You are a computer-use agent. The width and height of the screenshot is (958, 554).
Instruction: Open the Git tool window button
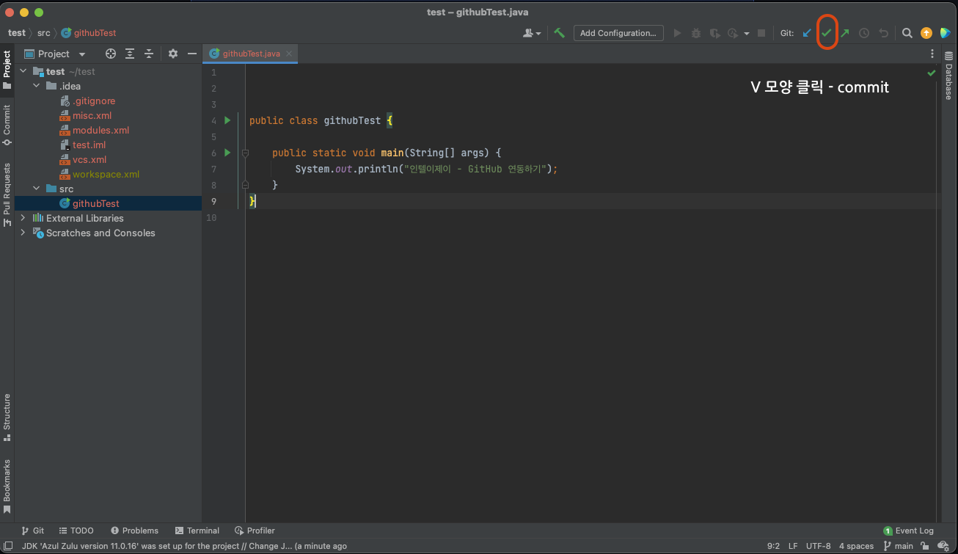click(x=32, y=531)
